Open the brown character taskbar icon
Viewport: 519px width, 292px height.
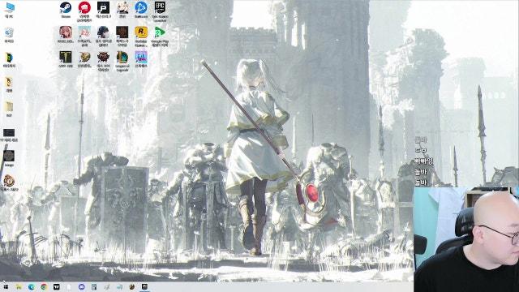132,286
